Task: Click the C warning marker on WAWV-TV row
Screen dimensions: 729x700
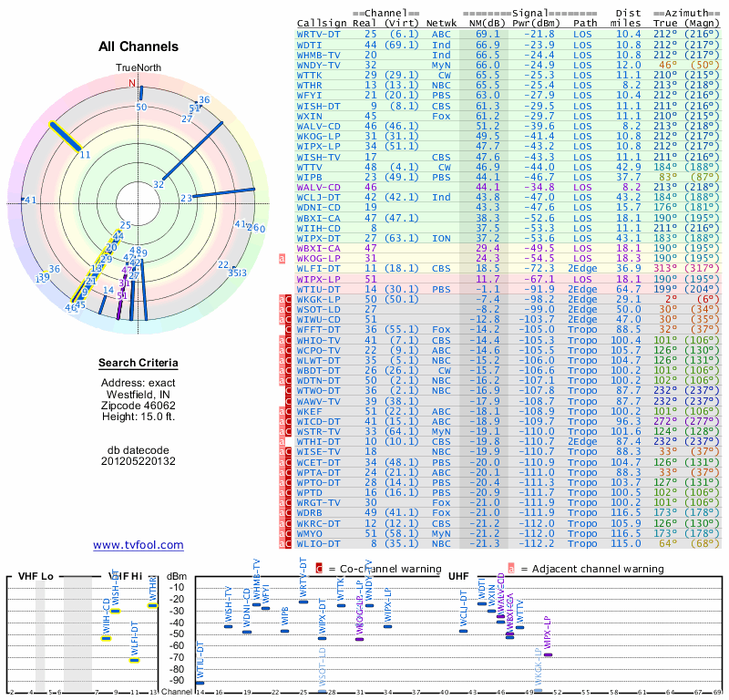Action: click(x=288, y=401)
